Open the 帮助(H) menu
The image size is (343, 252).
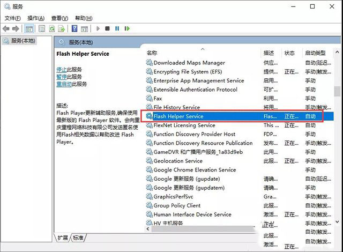84,18
